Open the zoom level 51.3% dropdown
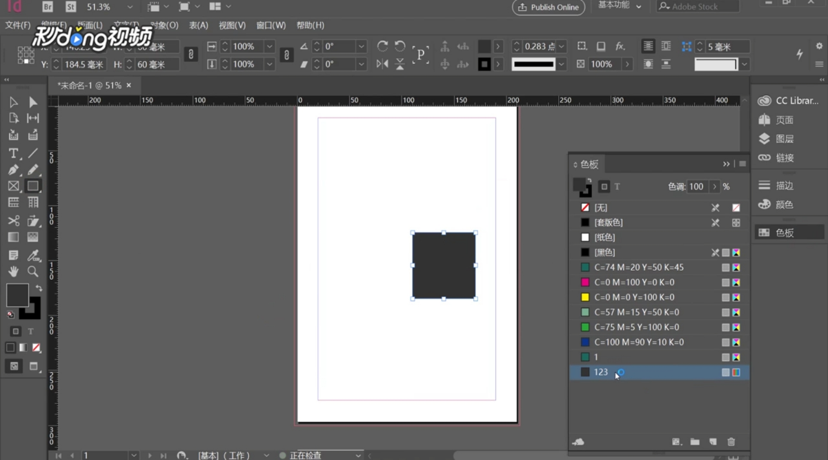Screen dimensions: 828x460 pos(130,7)
